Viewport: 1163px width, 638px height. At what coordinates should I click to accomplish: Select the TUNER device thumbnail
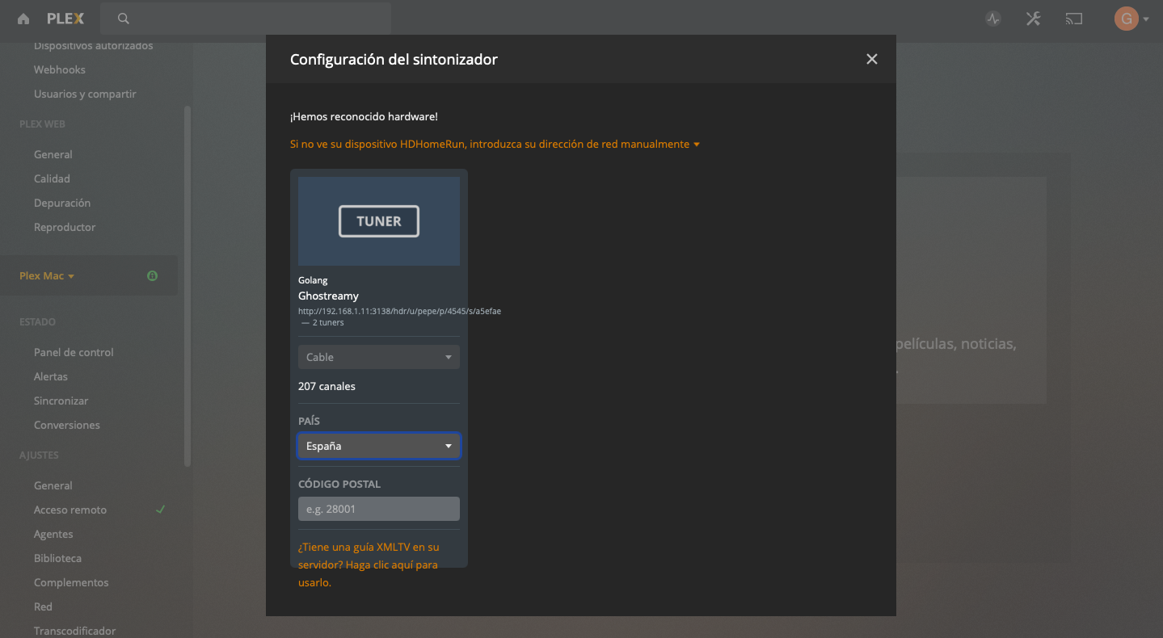click(378, 221)
